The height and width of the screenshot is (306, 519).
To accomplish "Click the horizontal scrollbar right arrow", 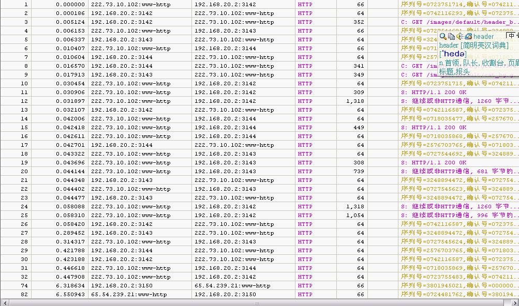I will click(x=515, y=303).
